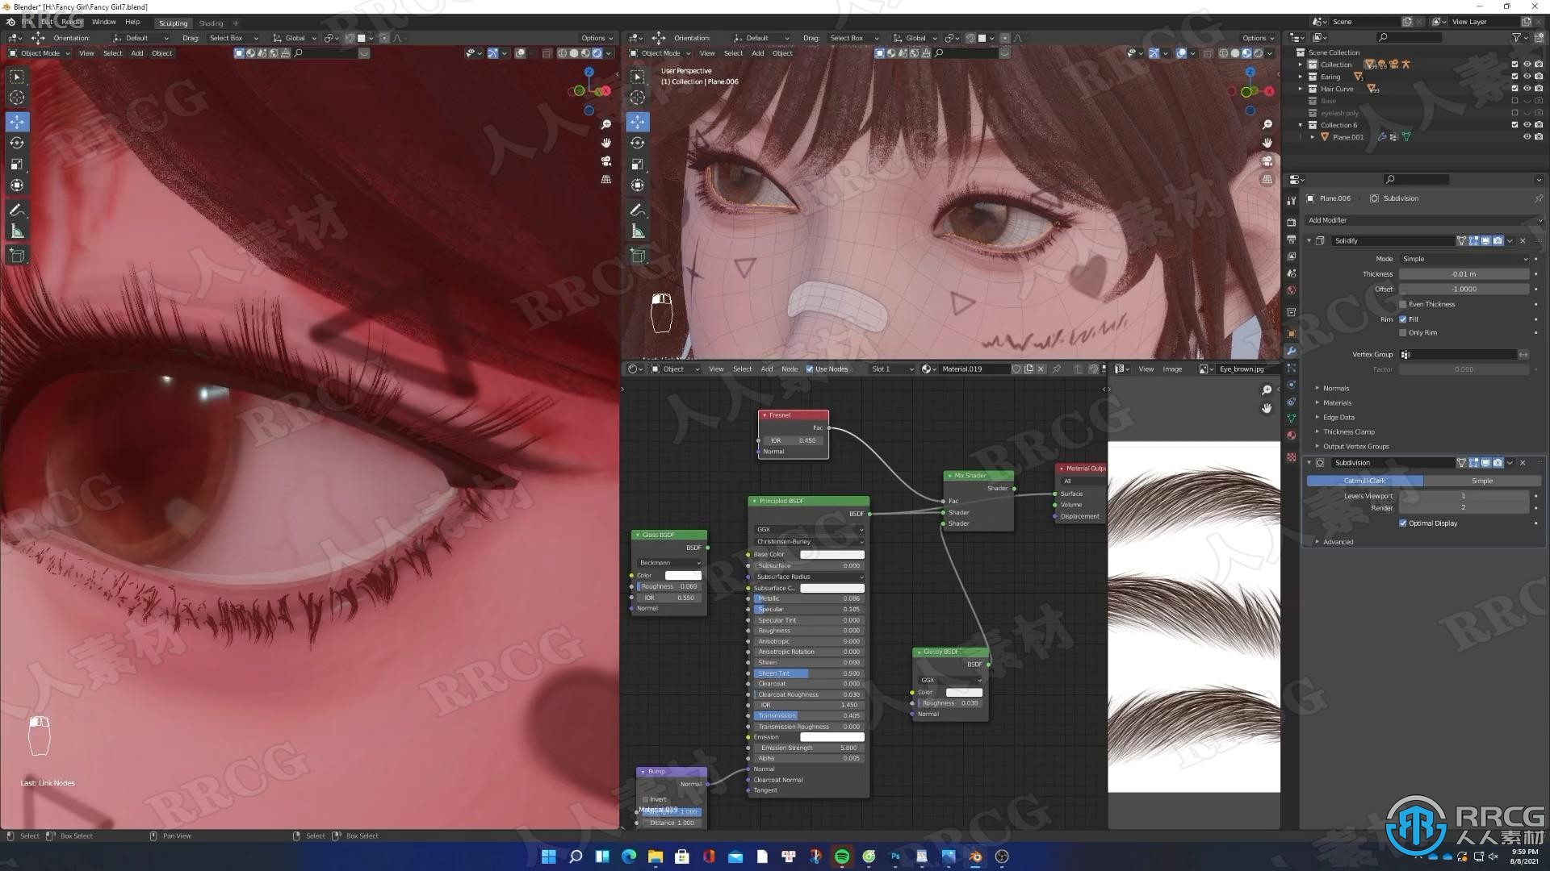Choose the Rotate tool in left viewport

pos(17,143)
